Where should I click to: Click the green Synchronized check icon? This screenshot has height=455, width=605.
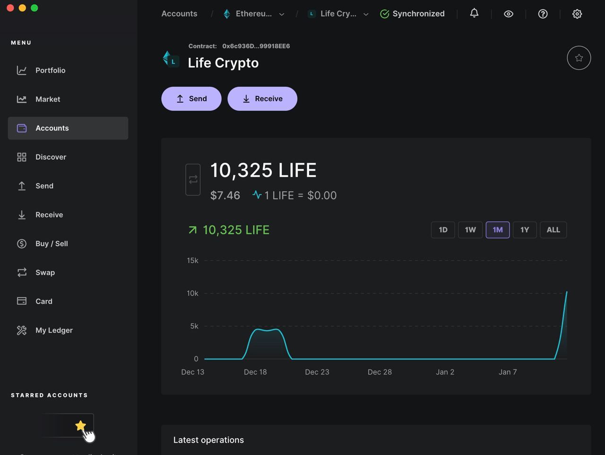click(385, 14)
